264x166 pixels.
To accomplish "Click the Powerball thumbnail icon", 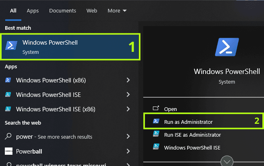I will 8,151.
